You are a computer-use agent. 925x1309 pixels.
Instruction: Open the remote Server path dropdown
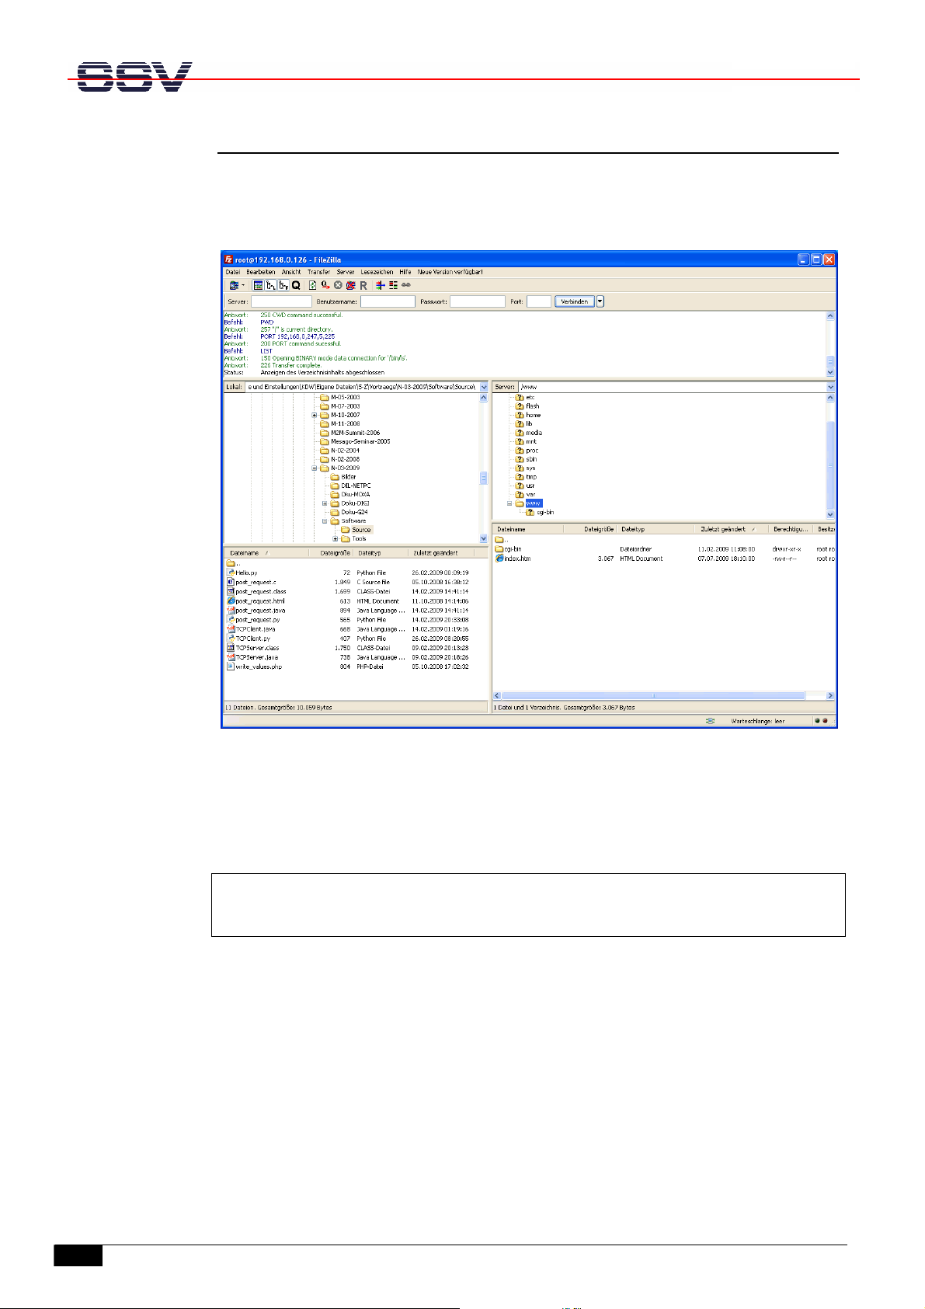tap(830, 387)
